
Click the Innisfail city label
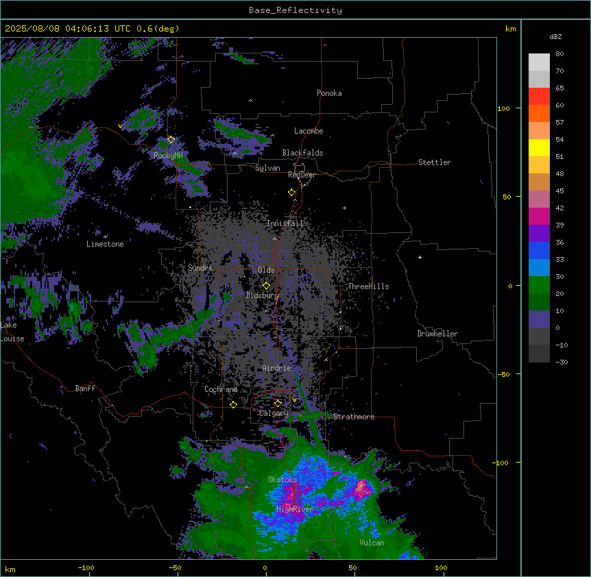(285, 223)
